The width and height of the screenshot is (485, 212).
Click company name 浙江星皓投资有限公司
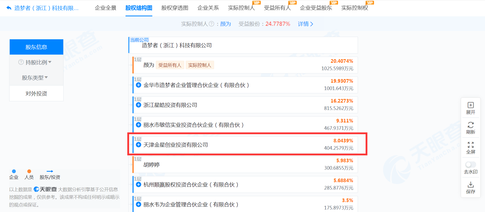(x=170, y=105)
